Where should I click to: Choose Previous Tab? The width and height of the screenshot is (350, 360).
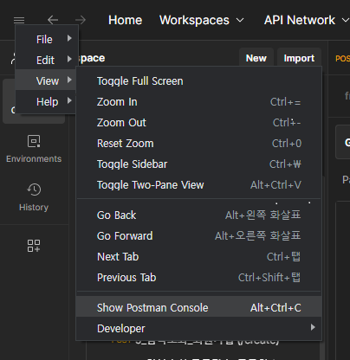pos(198,278)
